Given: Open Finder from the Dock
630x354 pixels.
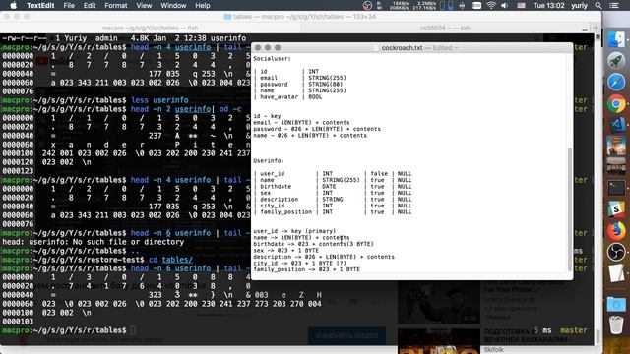Looking at the screenshot, I should [616, 39].
